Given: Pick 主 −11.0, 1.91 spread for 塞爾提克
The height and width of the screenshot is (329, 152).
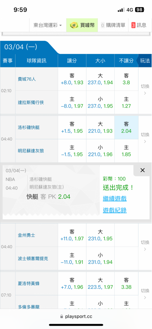Looking at the screenshot, I should click(72, 259).
